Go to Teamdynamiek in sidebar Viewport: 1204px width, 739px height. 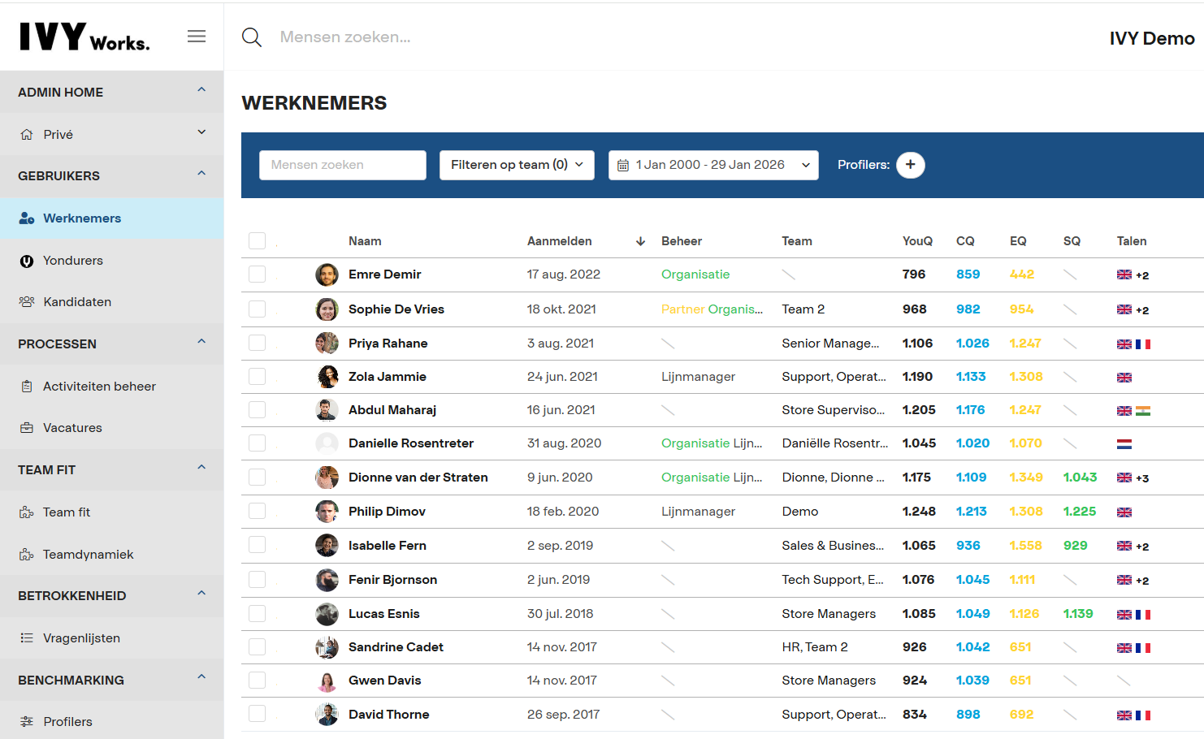(88, 555)
